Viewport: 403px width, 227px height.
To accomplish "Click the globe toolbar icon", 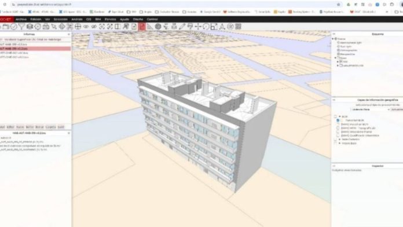I will click(x=158, y=27).
